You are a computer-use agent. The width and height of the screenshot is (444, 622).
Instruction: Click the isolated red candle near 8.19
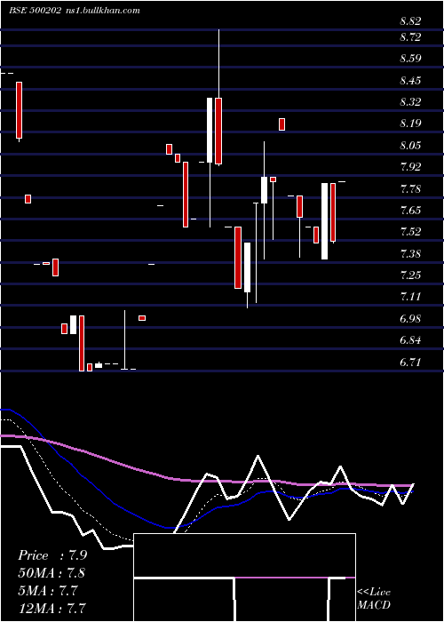coord(281,124)
